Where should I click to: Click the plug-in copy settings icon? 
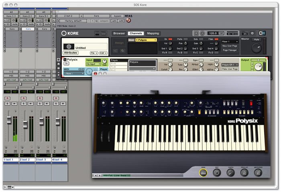(96, 21)
